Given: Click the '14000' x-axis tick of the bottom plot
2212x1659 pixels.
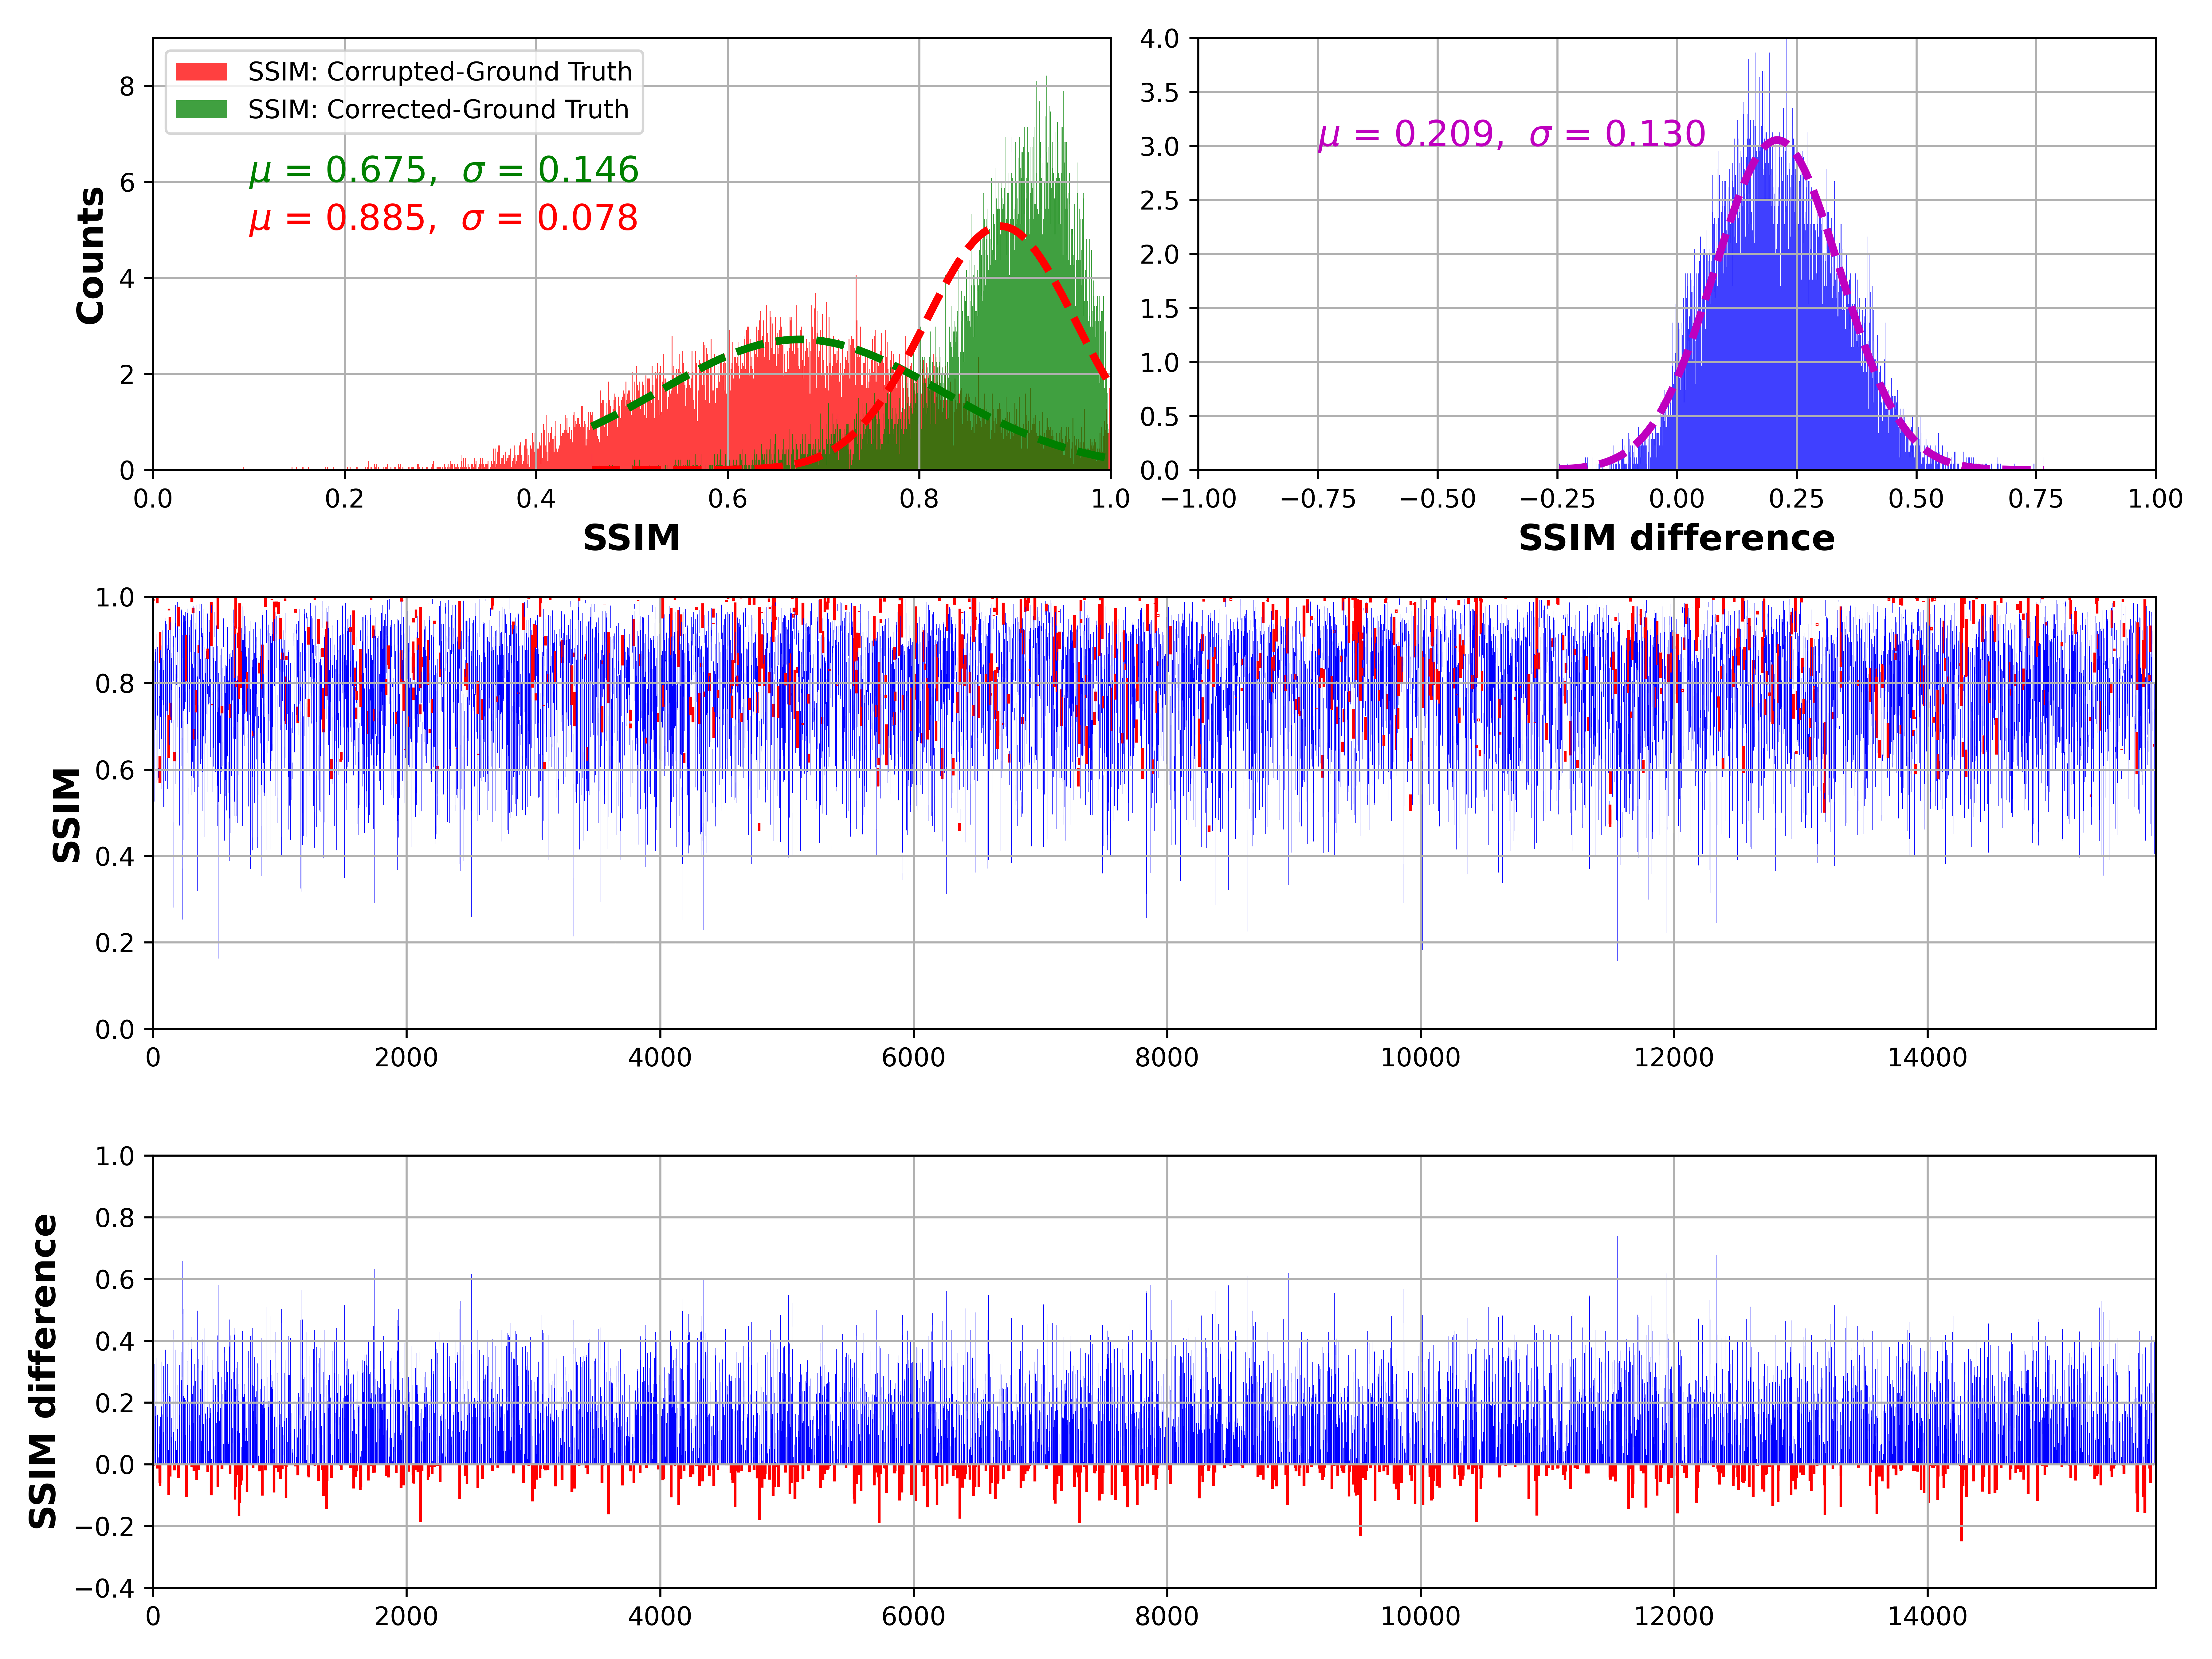Looking at the screenshot, I should (x=1927, y=1617).
